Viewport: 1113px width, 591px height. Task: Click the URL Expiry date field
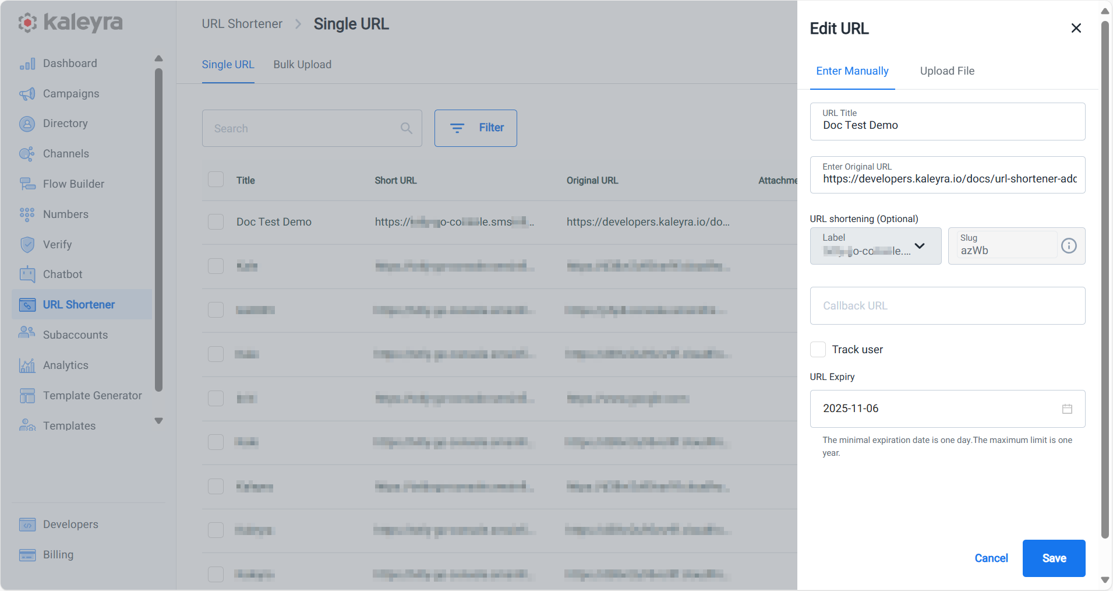pyautogui.click(x=947, y=409)
